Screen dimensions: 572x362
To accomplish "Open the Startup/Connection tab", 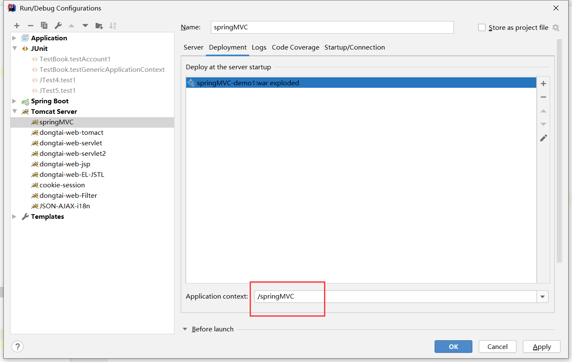I will [355, 47].
